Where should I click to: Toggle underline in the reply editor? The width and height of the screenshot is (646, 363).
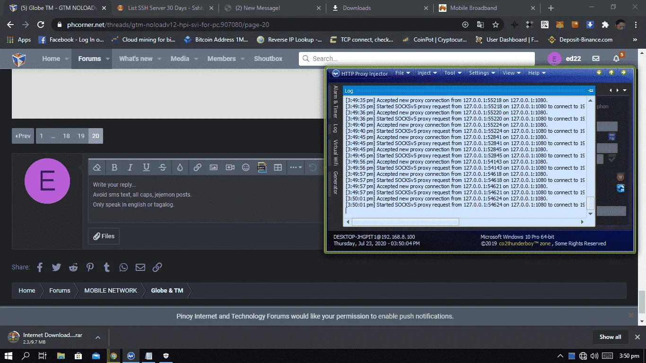click(146, 167)
